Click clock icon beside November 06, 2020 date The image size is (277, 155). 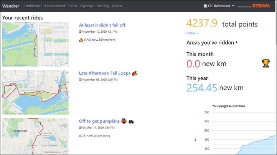pos(80,80)
